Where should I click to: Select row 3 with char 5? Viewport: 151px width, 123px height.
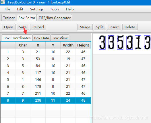46,66
